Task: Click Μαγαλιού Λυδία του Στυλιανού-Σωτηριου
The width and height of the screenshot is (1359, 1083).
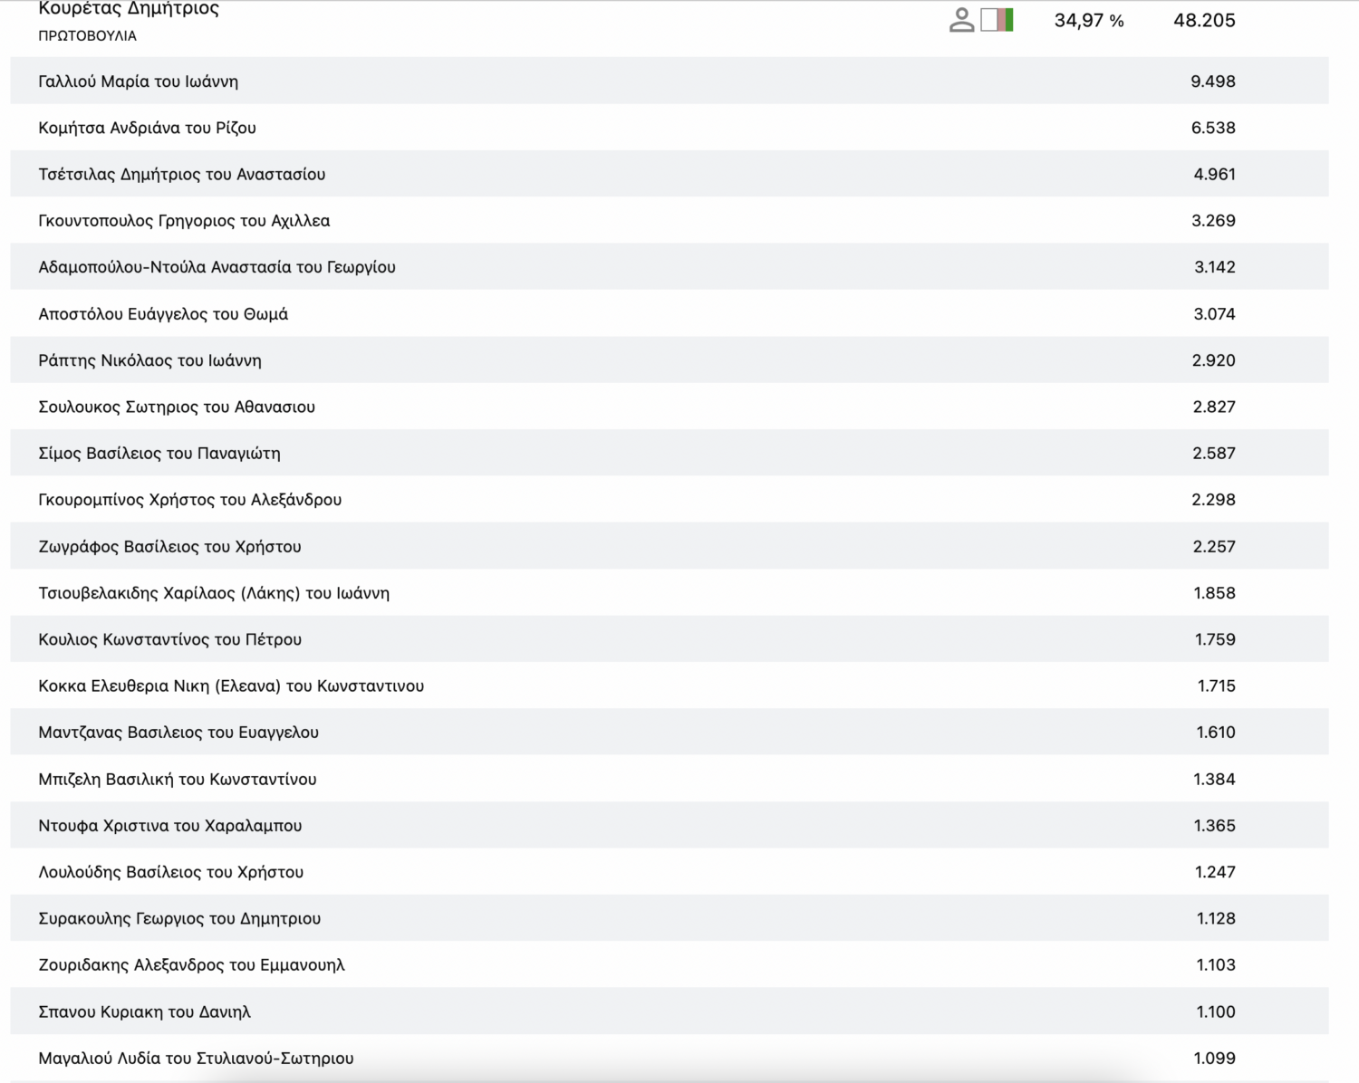Action: [x=196, y=1059]
